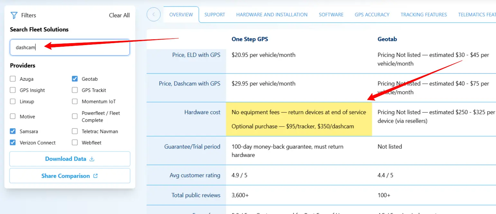The width and height of the screenshot is (496, 214).
Task: Click the download icon beside Download Data
Action: pos(92,159)
